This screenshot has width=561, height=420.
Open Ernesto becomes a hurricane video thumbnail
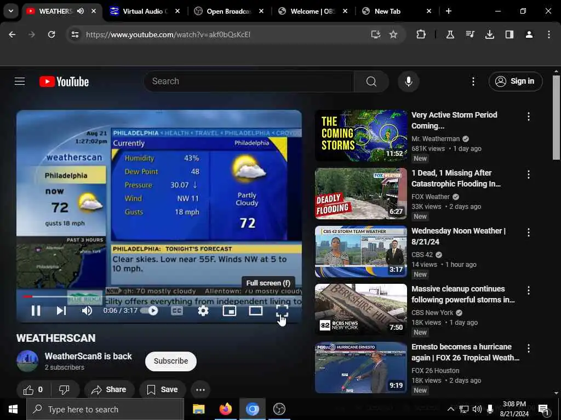[361, 368]
